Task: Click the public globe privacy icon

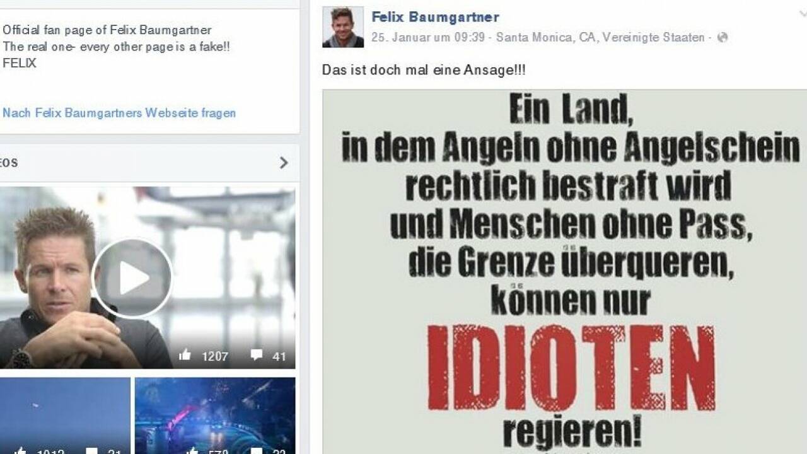Action: coord(723,37)
